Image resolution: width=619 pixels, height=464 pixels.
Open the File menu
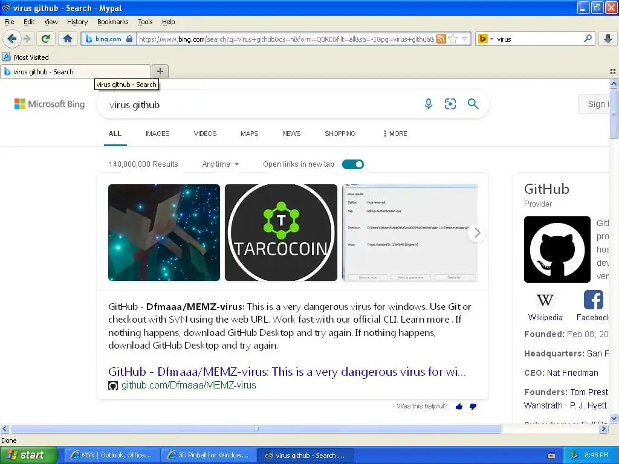point(9,22)
